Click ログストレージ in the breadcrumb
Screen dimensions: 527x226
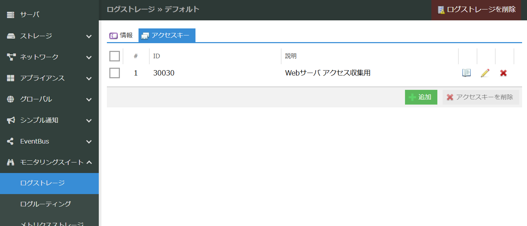[131, 9]
